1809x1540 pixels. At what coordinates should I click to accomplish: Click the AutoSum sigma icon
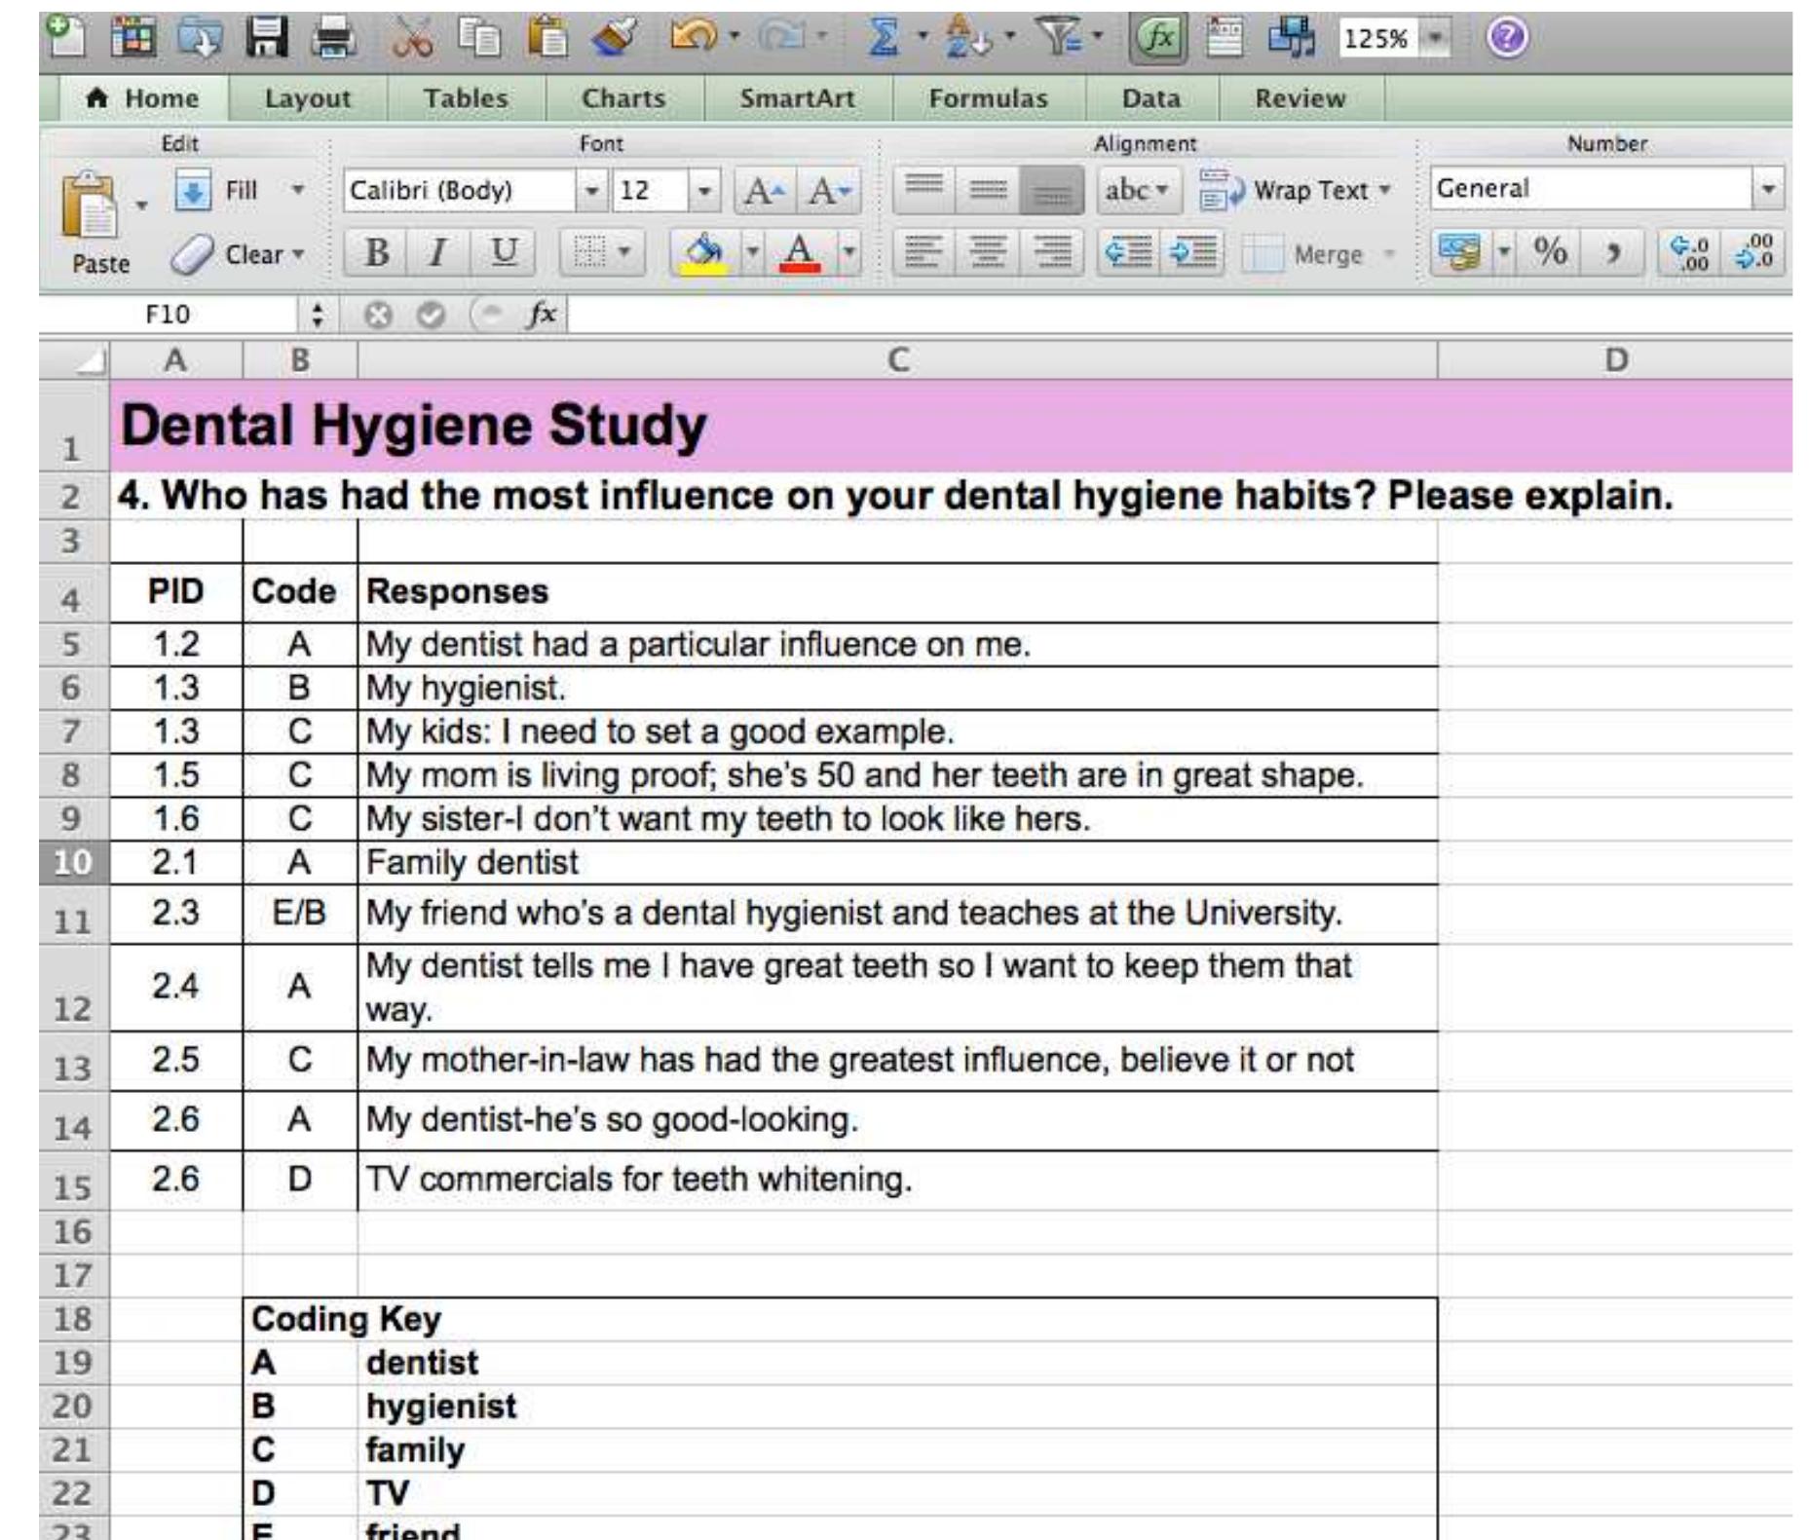pyautogui.click(x=883, y=38)
